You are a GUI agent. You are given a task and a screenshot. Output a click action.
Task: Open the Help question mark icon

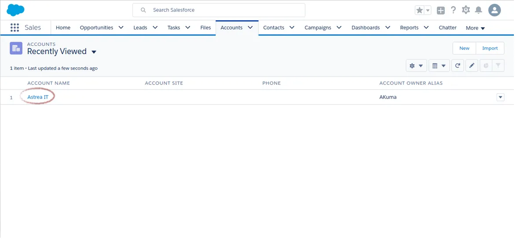point(453,10)
